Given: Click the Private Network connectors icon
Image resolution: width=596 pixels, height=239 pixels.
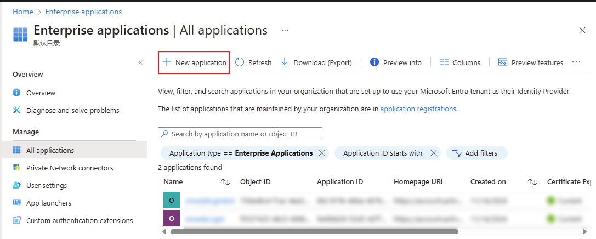Looking at the screenshot, I should point(17,168).
